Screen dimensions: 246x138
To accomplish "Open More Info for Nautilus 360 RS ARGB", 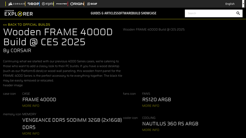I will [x=151, y=130].
